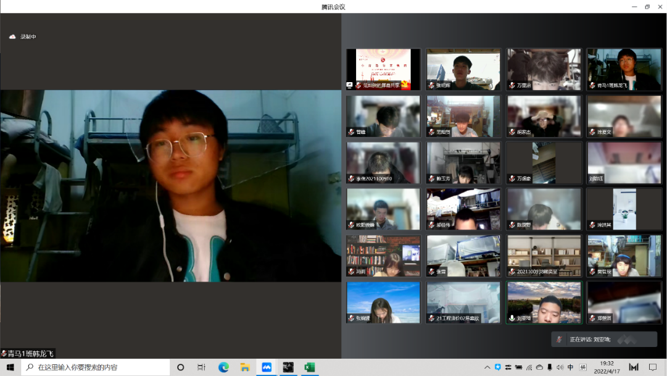Viewport: 667px width, 376px height.
Task: Click the screen share icon on first thumbnail
Action: point(350,85)
